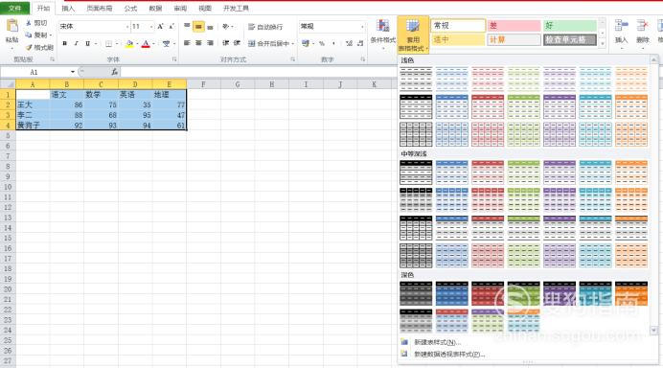Viewport: 663px width, 368px height.
Task: Click the Increase Font Size icon
Action: [160, 27]
